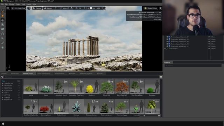Collapse the camera toolbar with arrow icon
Viewport: 224px width, 126px height.
(105, 8)
